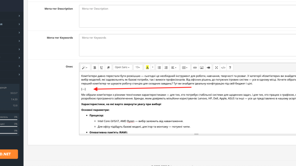Apply the yellow highlight color button
Screen dimensions: 296x166
click(147, 68)
